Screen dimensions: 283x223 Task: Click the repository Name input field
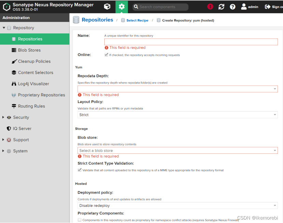(191, 42)
